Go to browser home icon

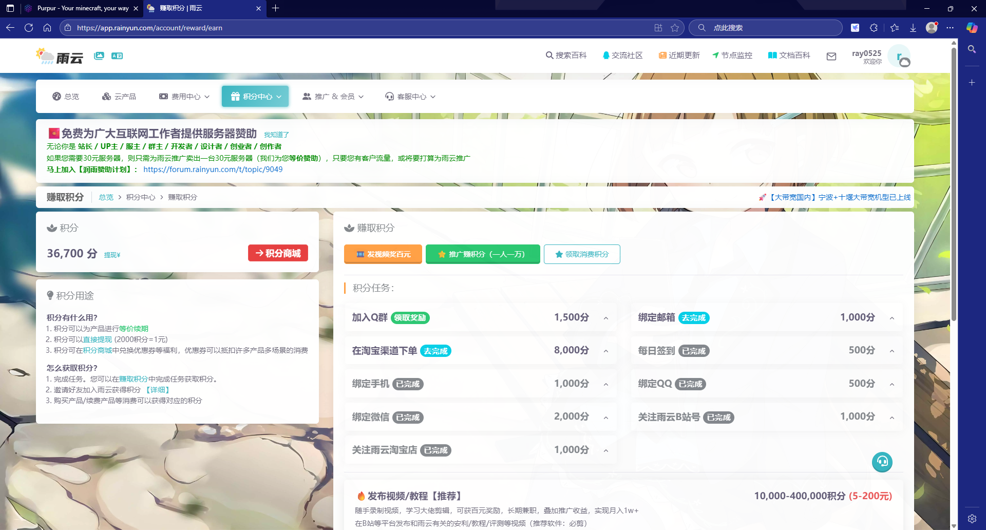(x=47, y=28)
